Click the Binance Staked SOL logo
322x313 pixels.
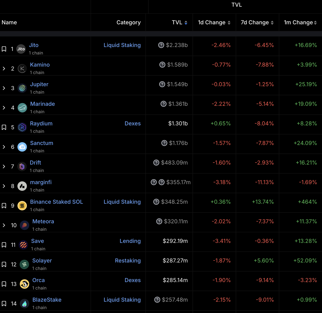click(x=22, y=206)
